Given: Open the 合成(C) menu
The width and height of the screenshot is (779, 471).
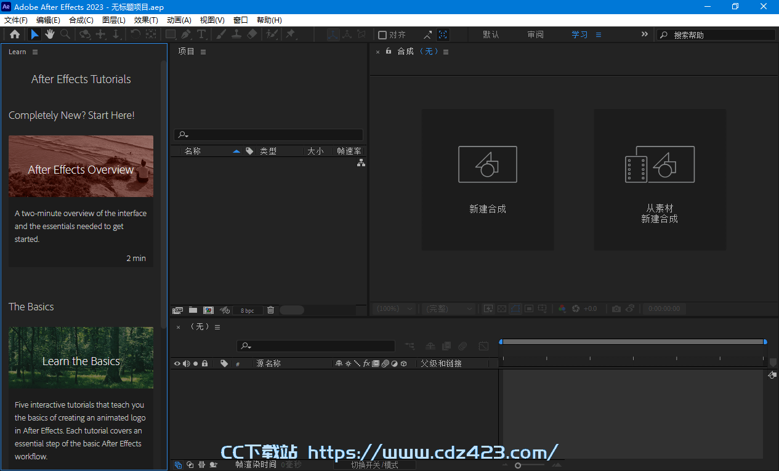Looking at the screenshot, I should pyautogui.click(x=81, y=20).
